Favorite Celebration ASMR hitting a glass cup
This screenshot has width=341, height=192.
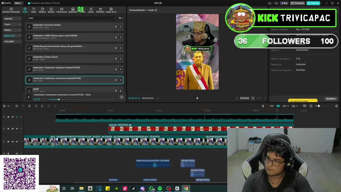pyautogui.click(x=116, y=37)
